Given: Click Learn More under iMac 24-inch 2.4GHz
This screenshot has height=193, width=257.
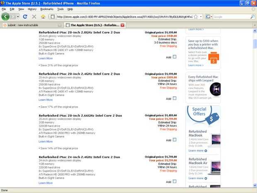Looking at the screenshot, I should (46, 183).
